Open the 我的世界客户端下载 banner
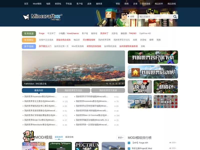This screenshot has height=150, width=200. (x=153, y=57)
